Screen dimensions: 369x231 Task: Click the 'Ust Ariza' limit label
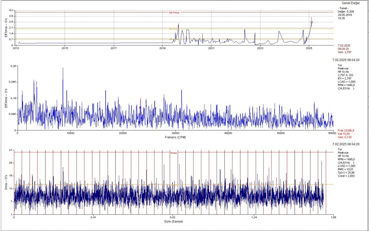click(x=174, y=12)
